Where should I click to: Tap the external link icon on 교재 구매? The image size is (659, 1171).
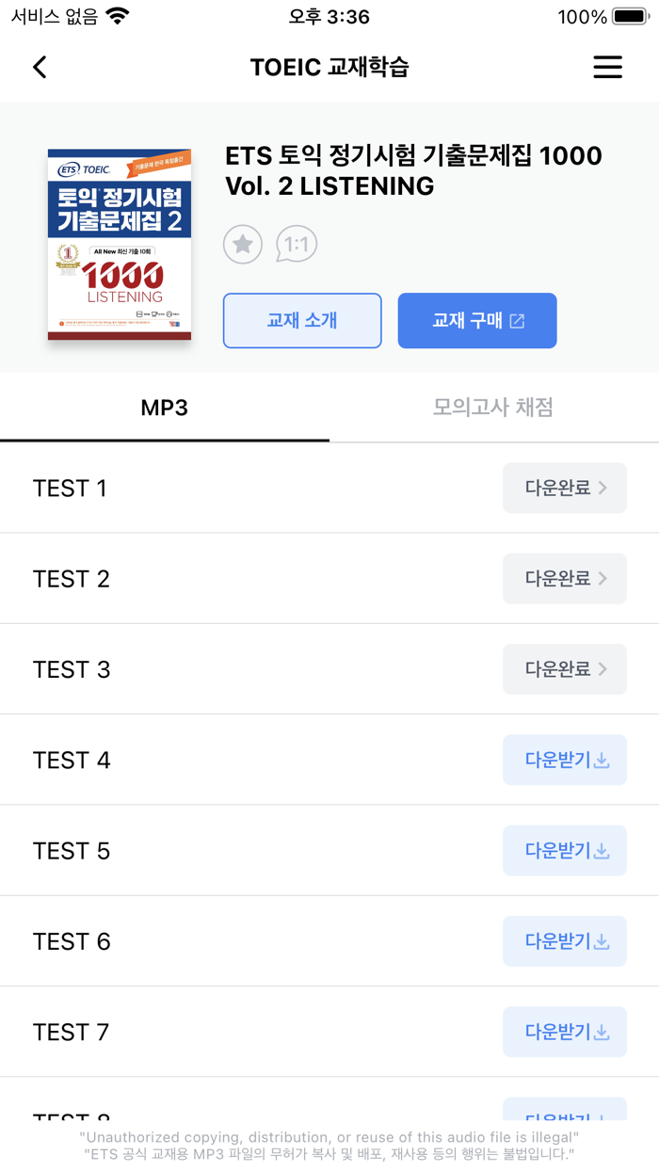point(515,320)
